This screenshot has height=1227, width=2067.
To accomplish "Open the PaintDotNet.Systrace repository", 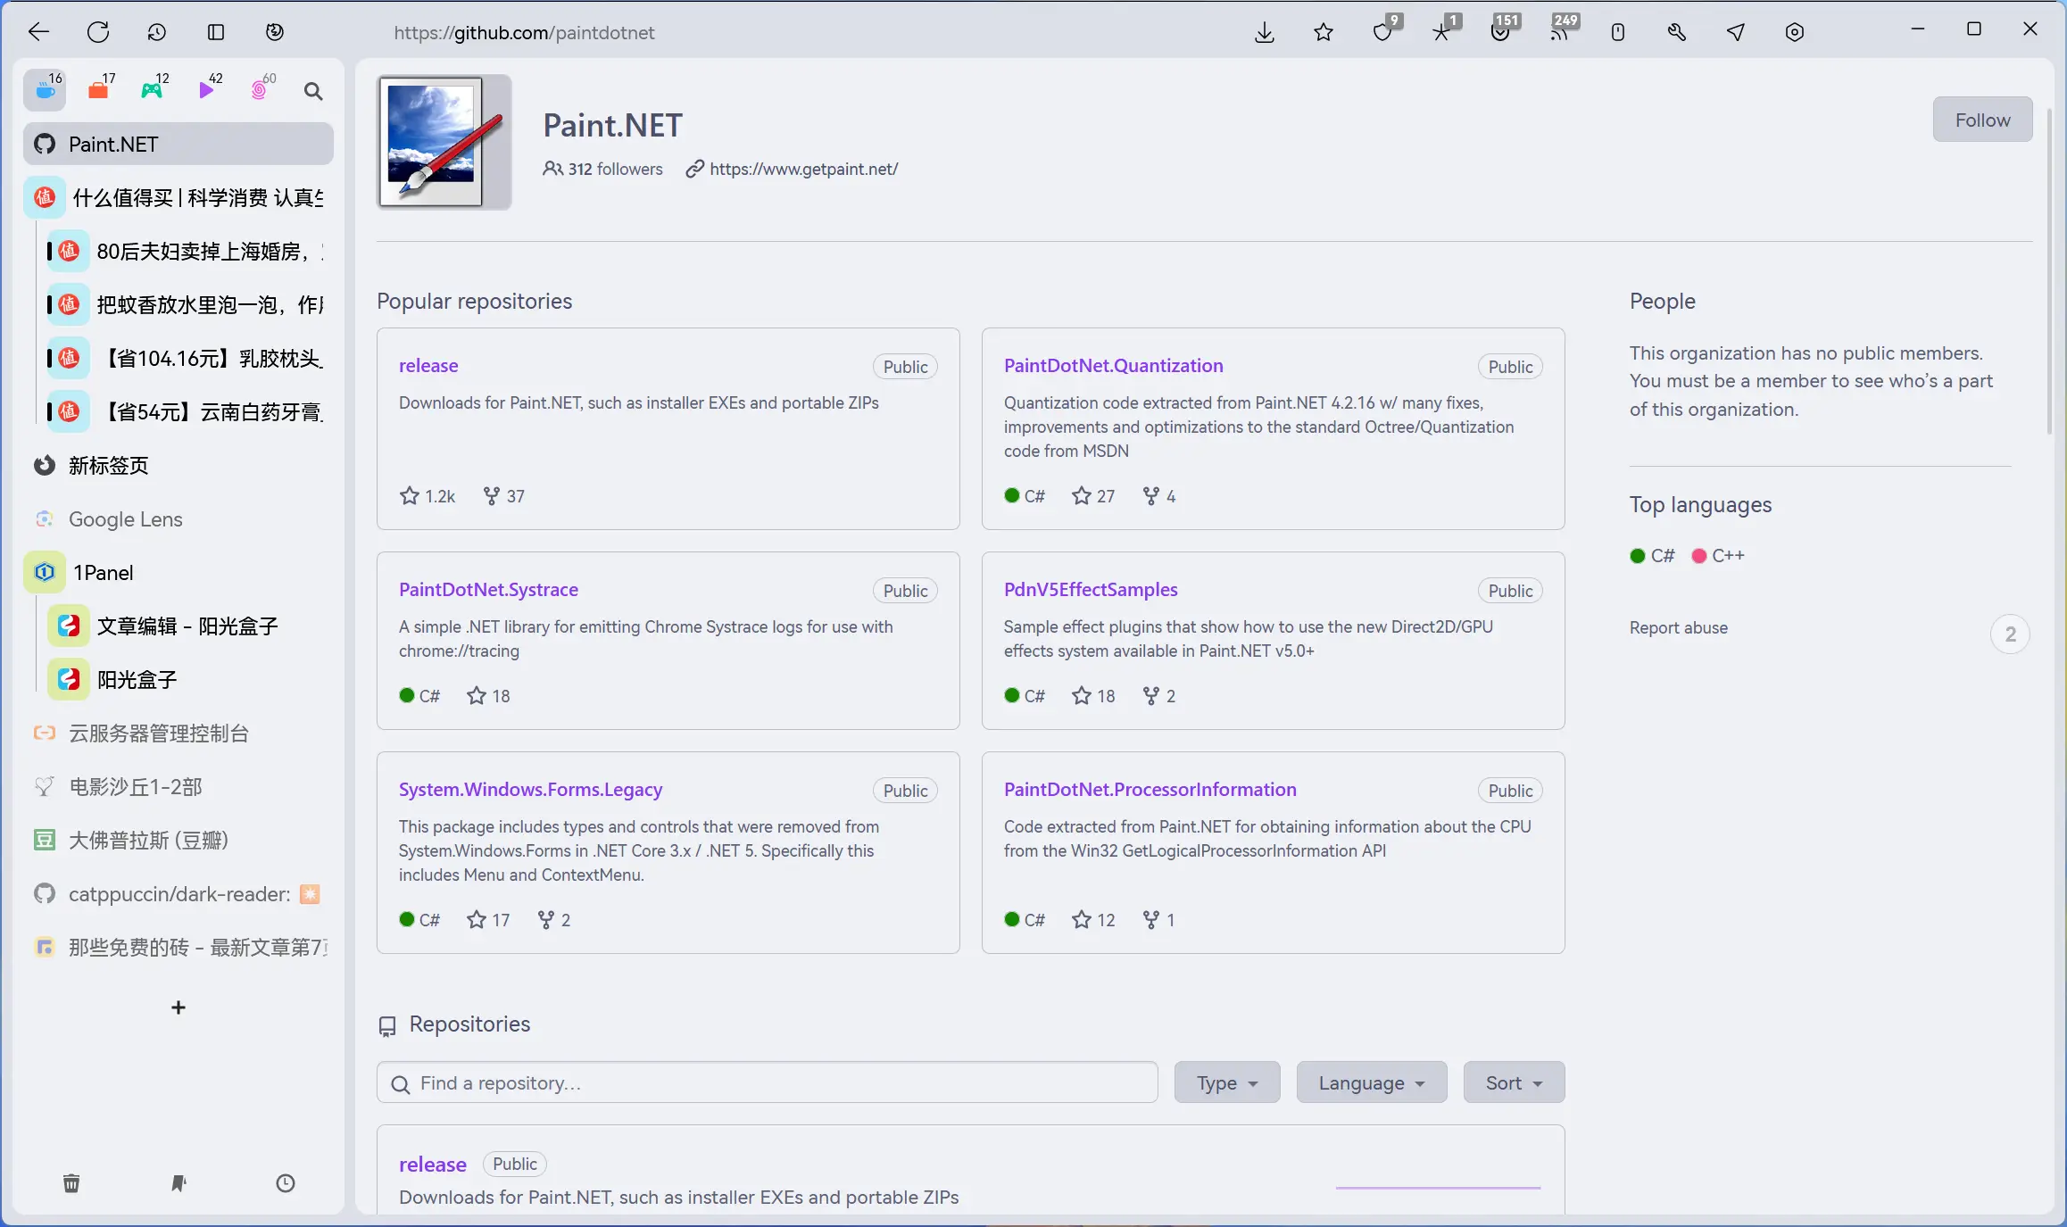I will [488, 589].
